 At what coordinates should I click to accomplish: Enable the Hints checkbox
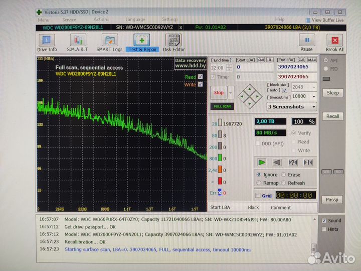coord(324,229)
